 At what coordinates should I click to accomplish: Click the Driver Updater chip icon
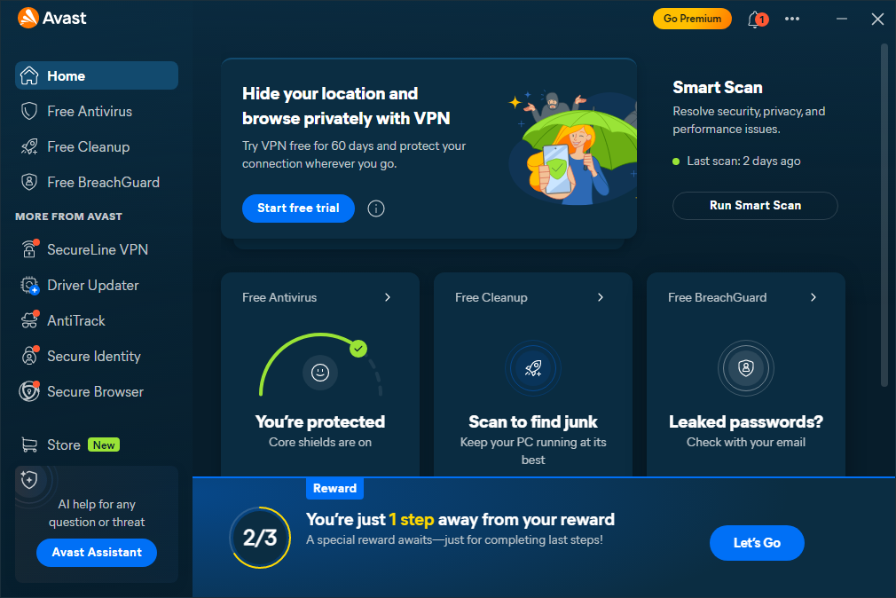(x=29, y=285)
